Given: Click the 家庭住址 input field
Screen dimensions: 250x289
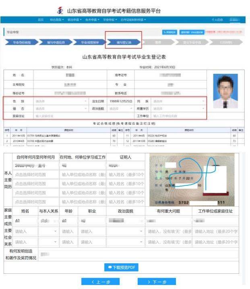Looking at the screenshot, I should click(x=84, y=116).
